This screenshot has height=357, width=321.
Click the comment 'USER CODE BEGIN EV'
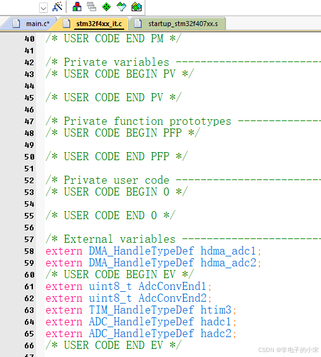point(119,274)
